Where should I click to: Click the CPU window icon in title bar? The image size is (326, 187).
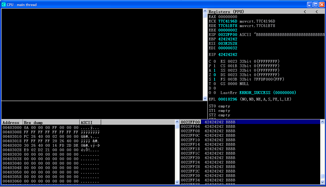coord(4,5)
